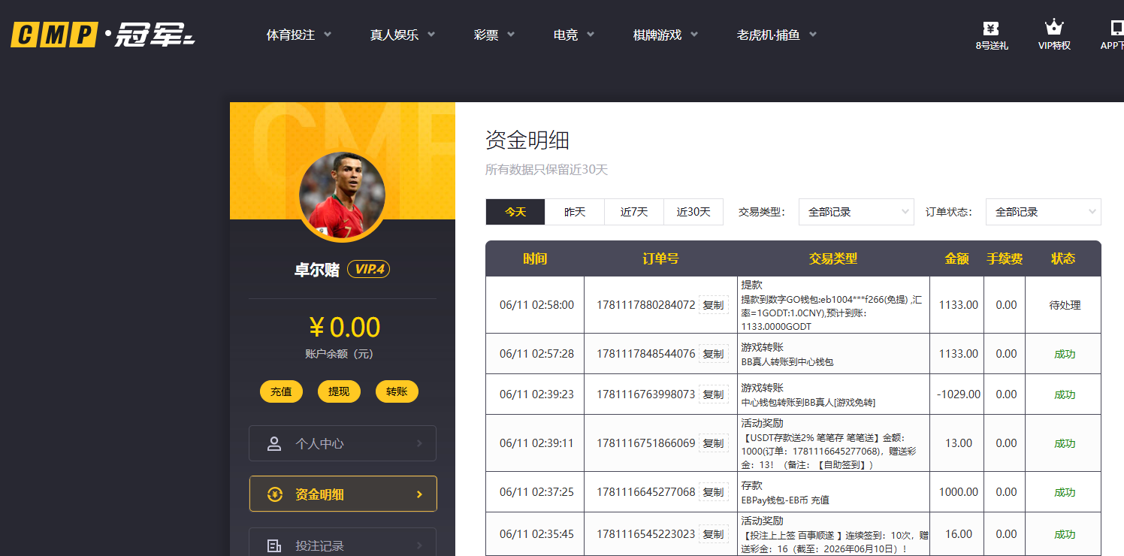Select the 今天 tab
This screenshot has height=556, width=1124.
click(x=515, y=212)
